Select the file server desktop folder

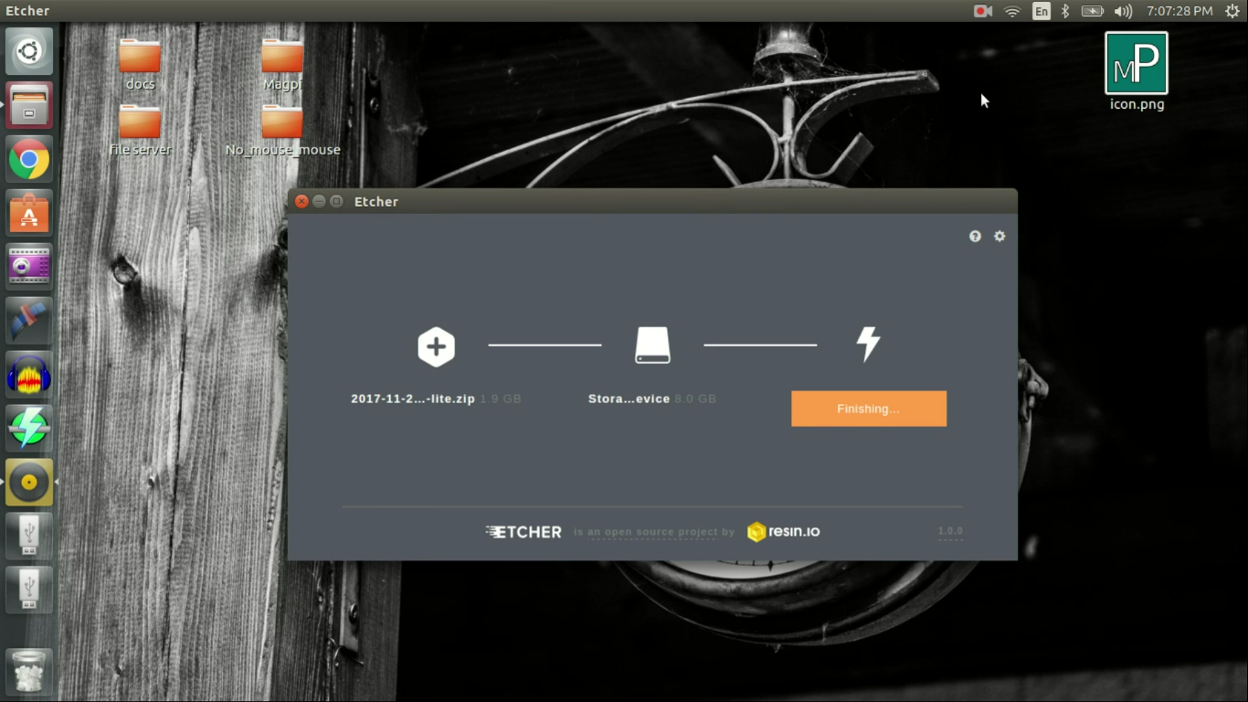(140, 130)
